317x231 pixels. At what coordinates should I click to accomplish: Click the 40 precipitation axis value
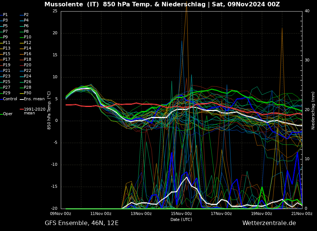[x=307, y=11]
